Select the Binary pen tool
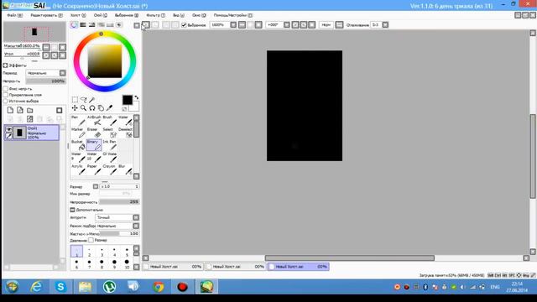 pos(94,145)
